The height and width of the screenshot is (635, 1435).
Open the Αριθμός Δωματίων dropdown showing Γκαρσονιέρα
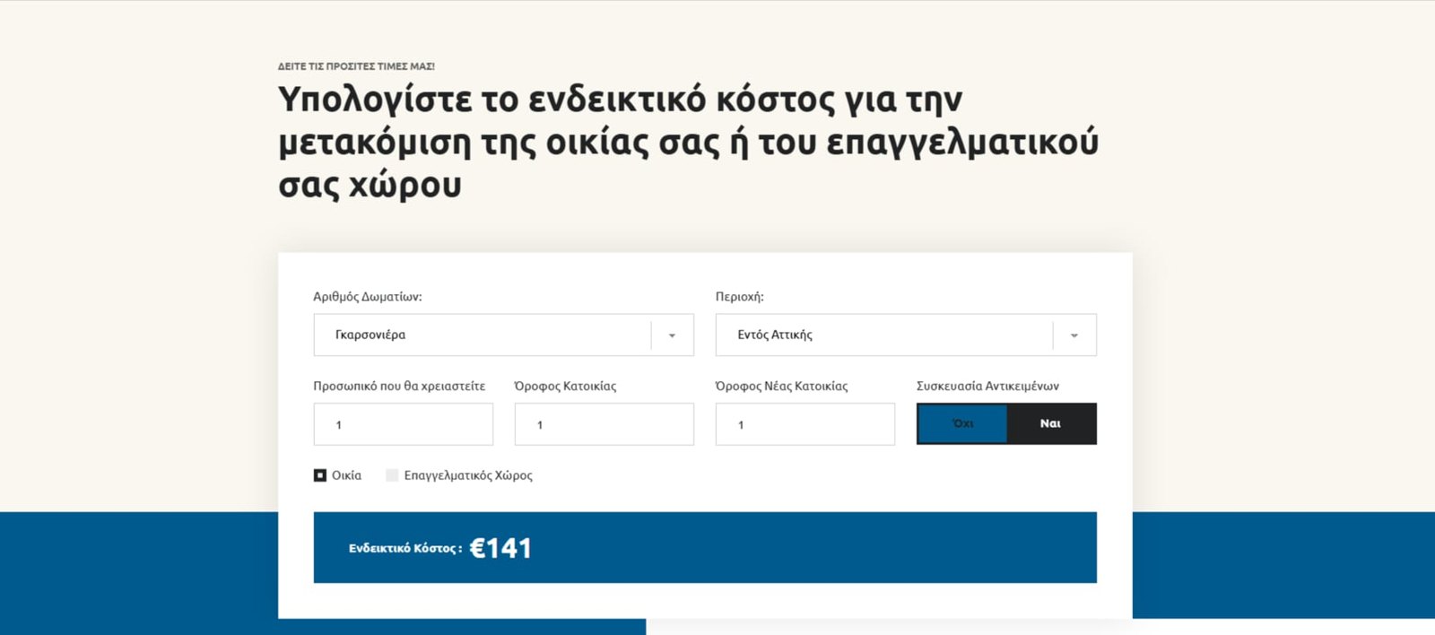click(503, 335)
